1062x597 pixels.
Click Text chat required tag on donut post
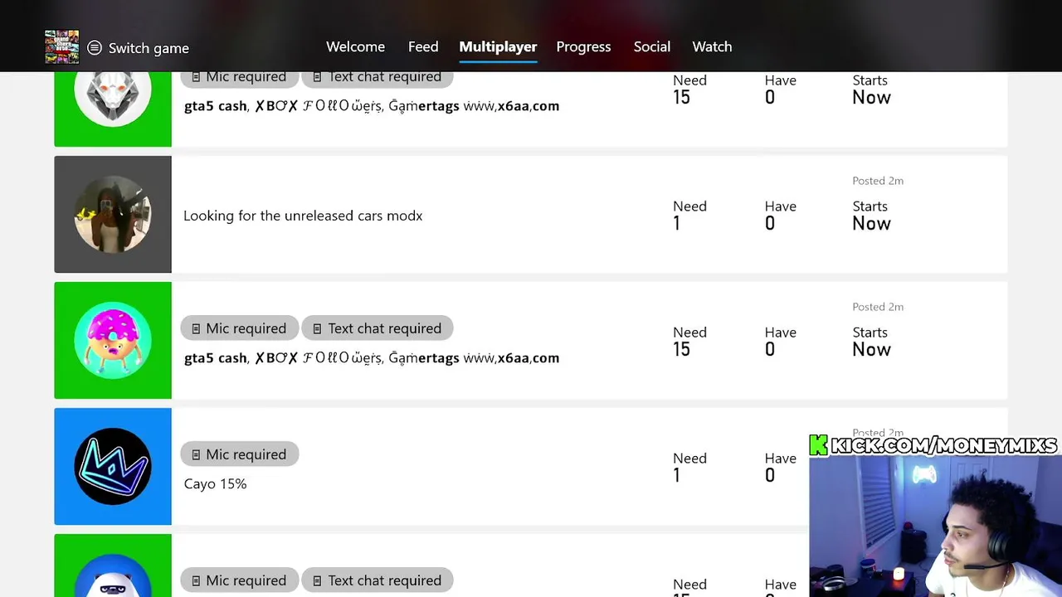(378, 328)
